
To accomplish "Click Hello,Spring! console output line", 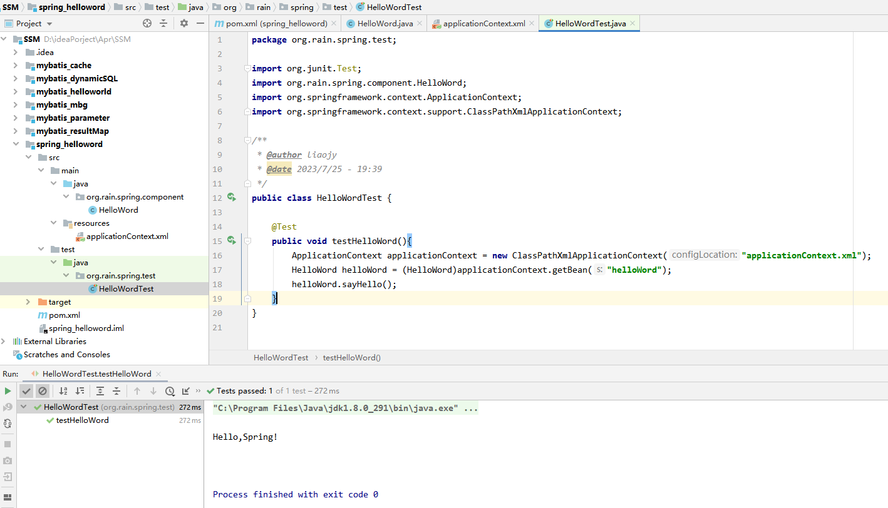I will coord(245,437).
